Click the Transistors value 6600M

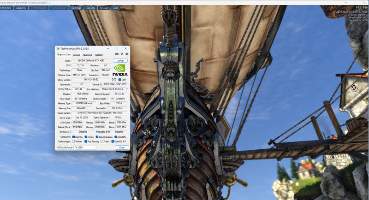pyautogui.click(x=106, y=75)
